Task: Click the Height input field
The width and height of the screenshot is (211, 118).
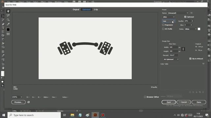Action: pyautogui.click(x=174, y=51)
